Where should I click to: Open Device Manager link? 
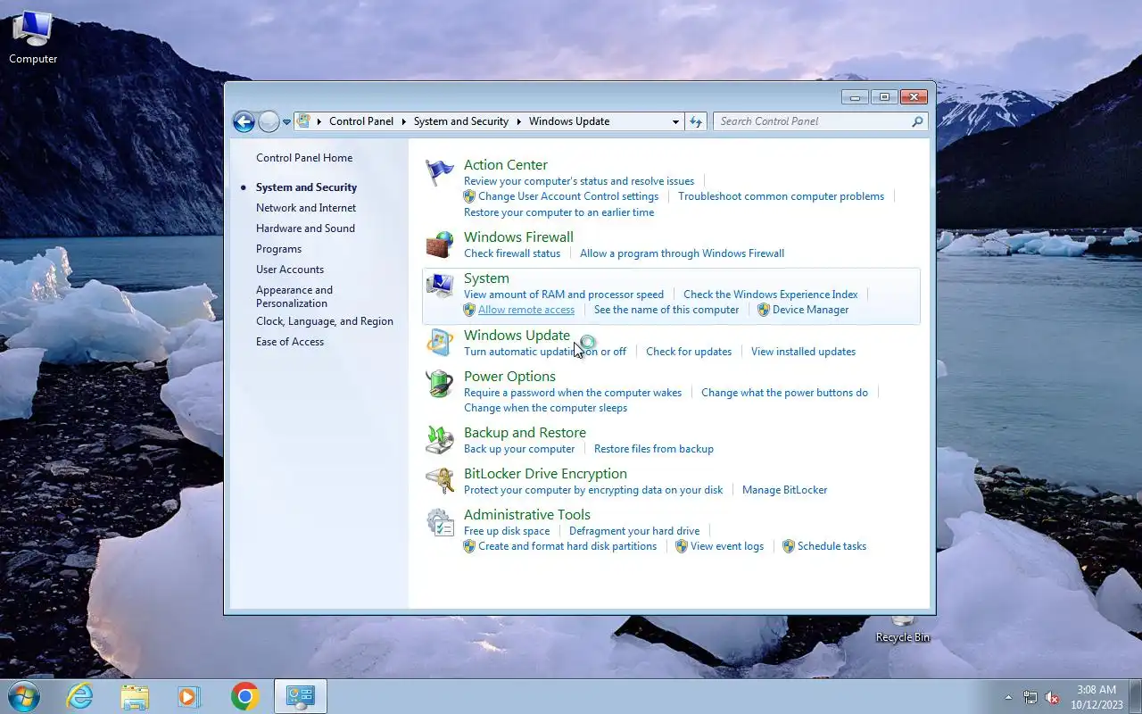point(810,310)
